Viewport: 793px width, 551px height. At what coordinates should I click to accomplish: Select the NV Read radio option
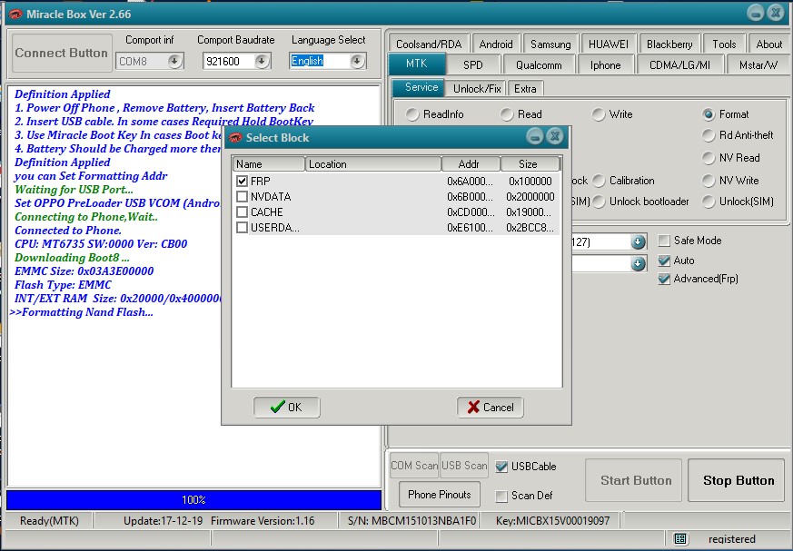[709, 158]
